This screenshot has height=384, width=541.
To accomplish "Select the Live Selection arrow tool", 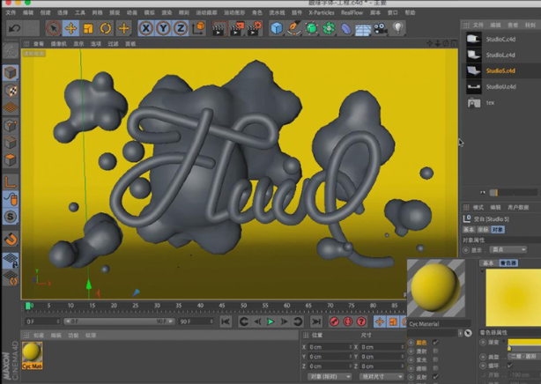I will (54, 28).
